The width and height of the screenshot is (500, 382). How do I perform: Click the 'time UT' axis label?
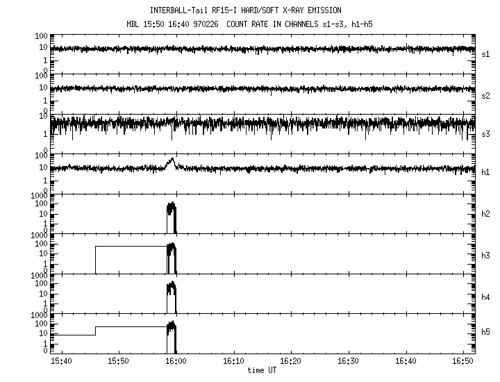261,371
